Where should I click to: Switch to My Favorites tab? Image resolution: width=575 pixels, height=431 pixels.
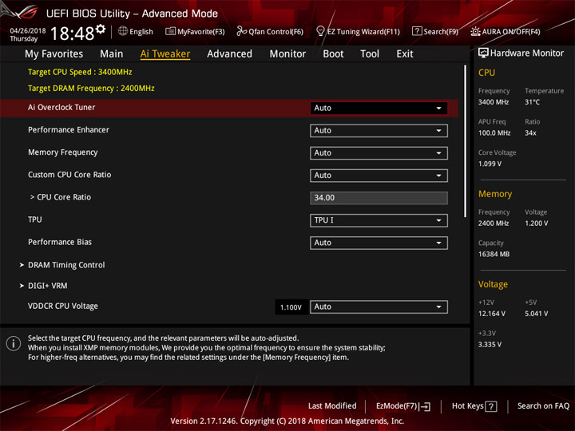pyautogui.click(x=54, y=54)
